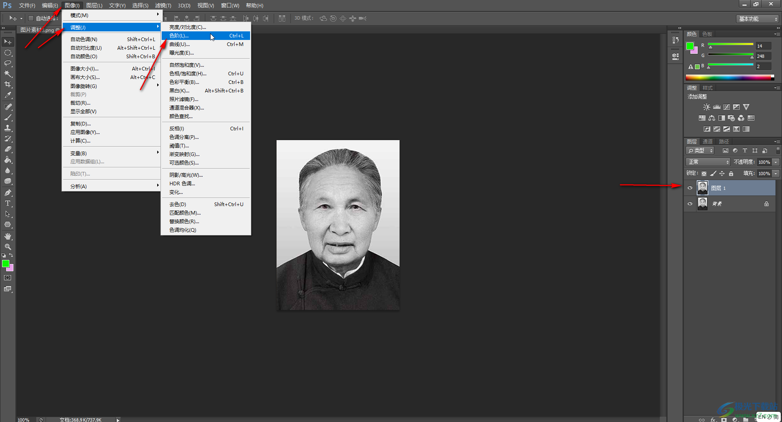Image resolution: width=782 pixels, height=422 pixels.
Task: Select the Brush tool
Action: [x=8, y=117]
